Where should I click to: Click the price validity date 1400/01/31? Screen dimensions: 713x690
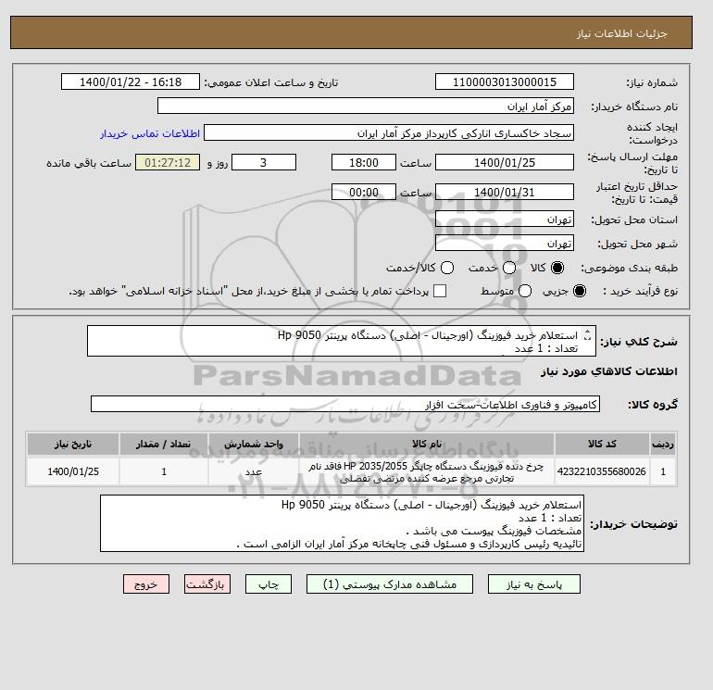pyautogui.click(x=505, y=192)
